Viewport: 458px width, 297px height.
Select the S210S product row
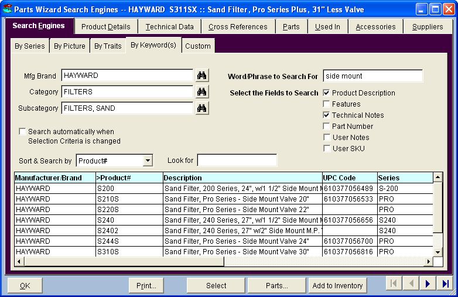pos(224,199)
